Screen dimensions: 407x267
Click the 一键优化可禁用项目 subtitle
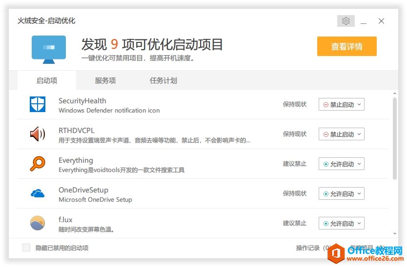coord(138,58)
